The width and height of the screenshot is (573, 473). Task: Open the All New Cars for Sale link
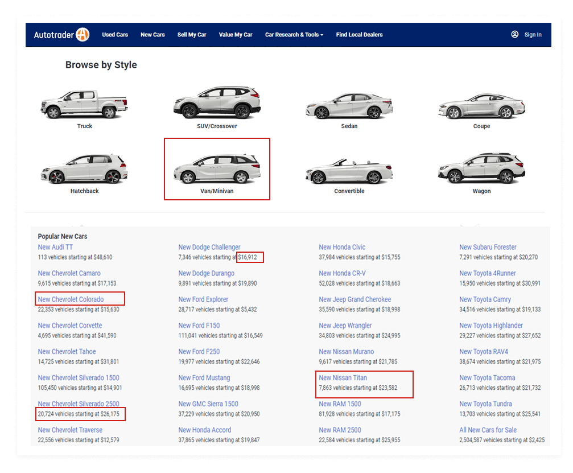coord(488,430)
